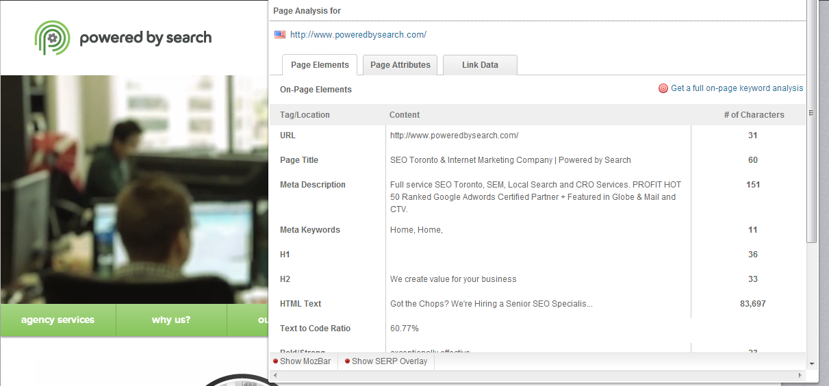The width and height of the screenshot is (829, 386).
Task: Click horizontal scrollbar left arrow
Action: point(275,376)
